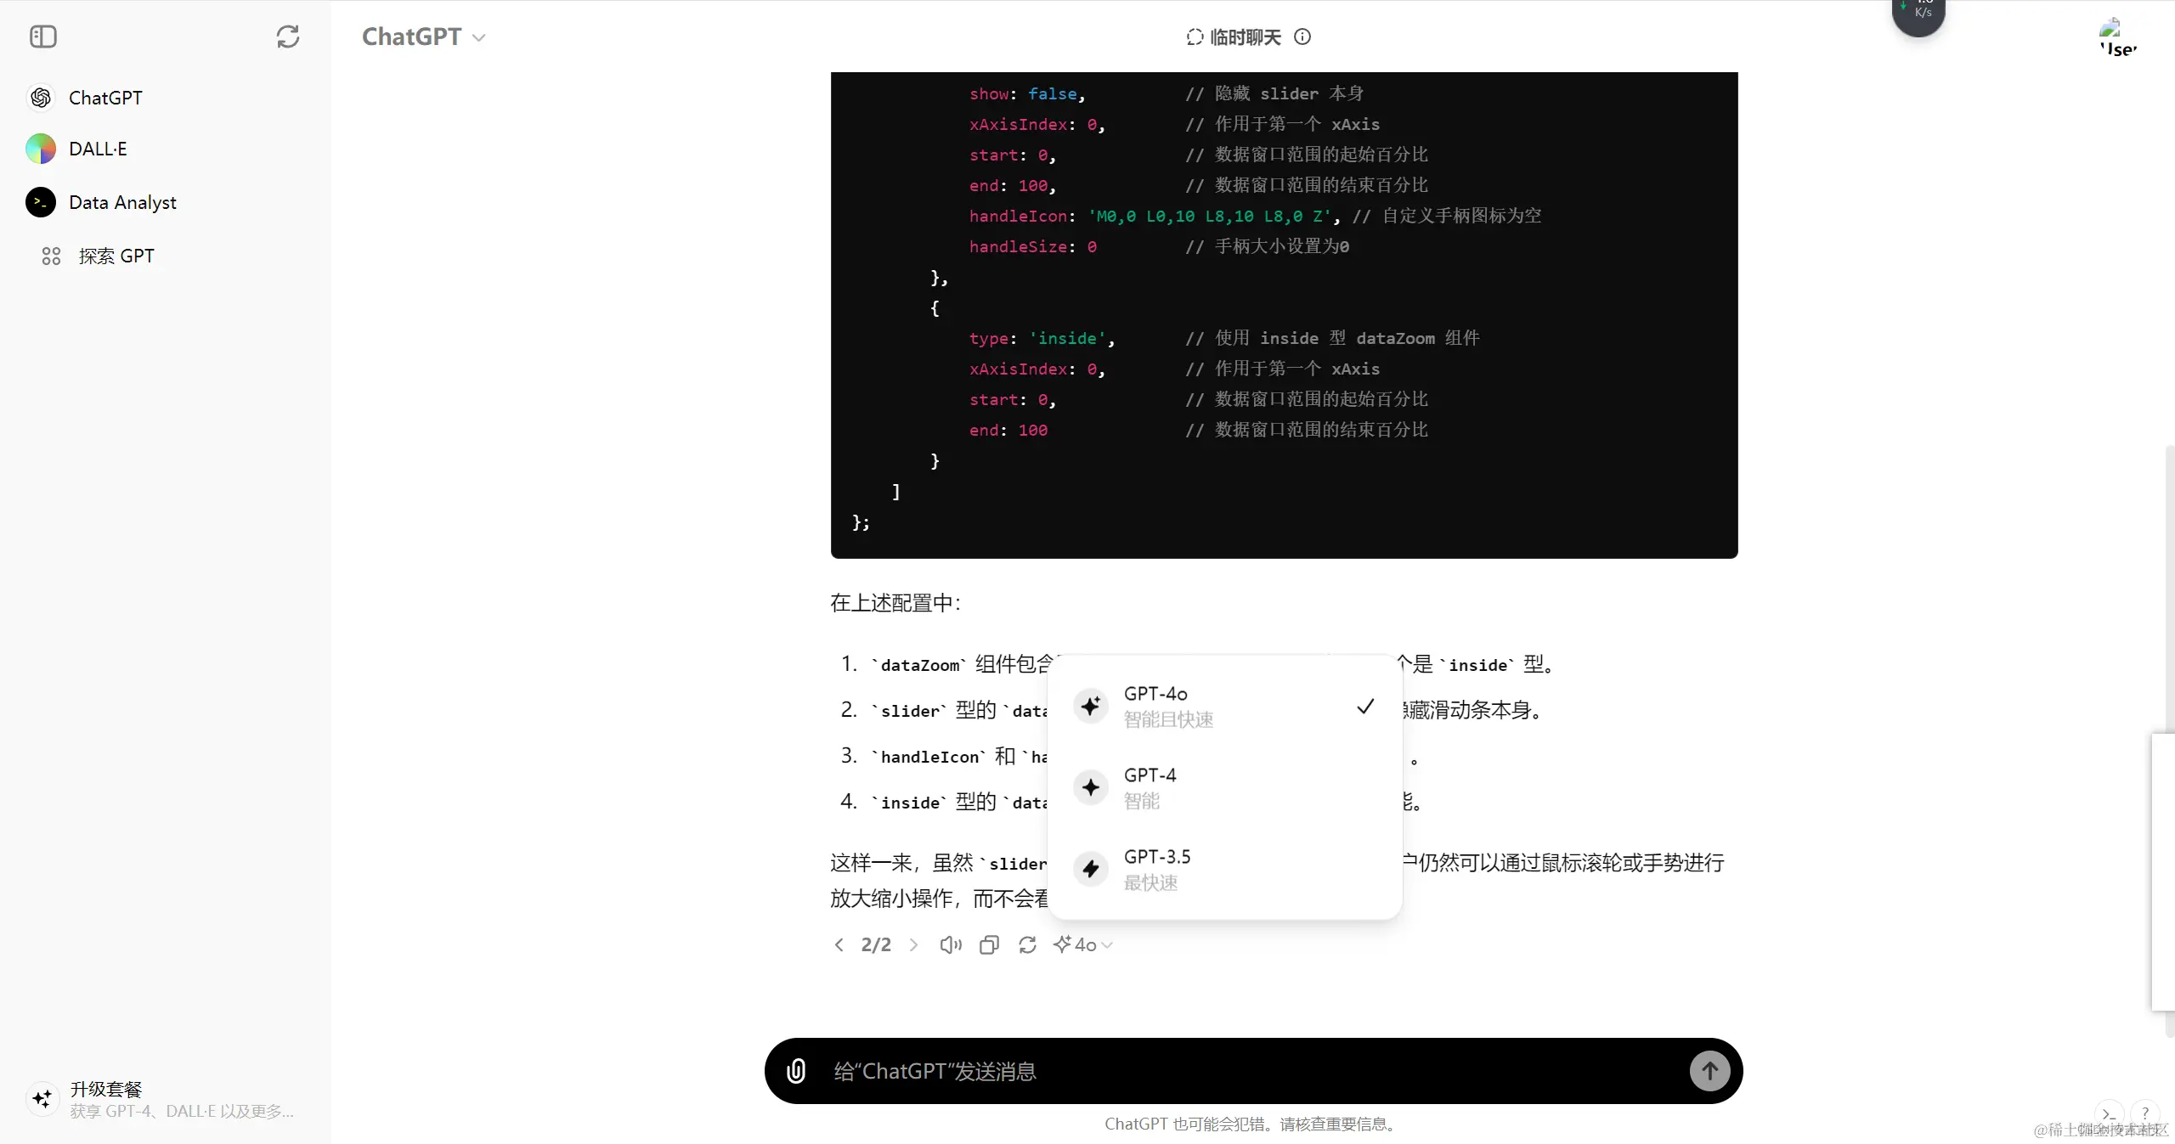Expand the 4o model selector under the reply
The width and height of the screenshot is (2175, 1144).
coord(1082,944)
